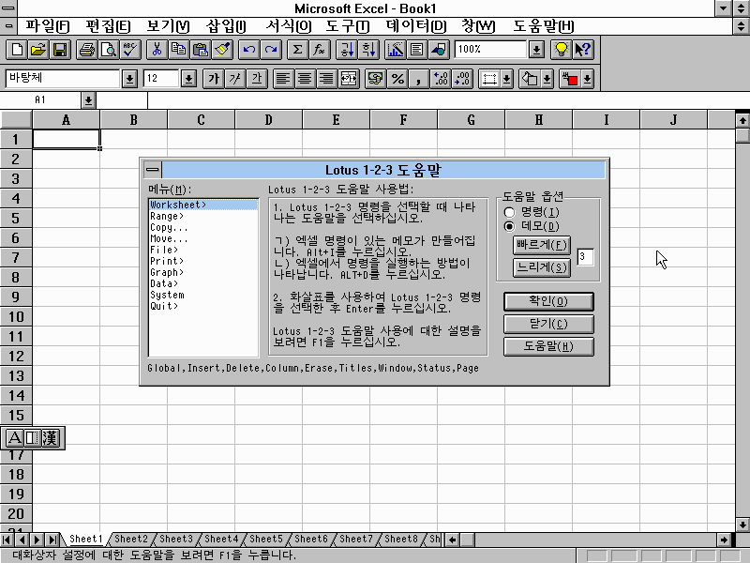This screenshot has height=563, width=750.
Task: Open the 파일(F) menu
Action: pos(47,26)
